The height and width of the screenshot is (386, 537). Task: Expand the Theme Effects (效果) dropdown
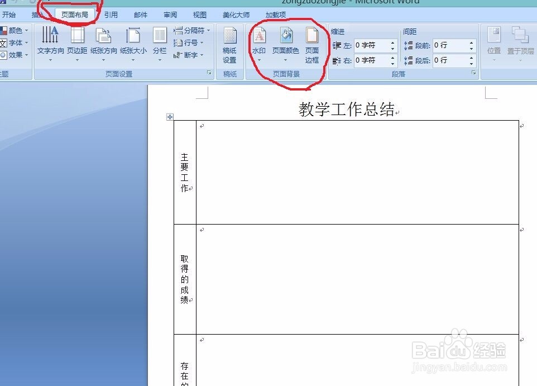point(17,55)
